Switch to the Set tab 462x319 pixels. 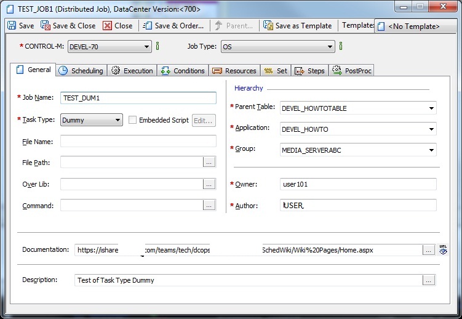click(x=276, y=71)
